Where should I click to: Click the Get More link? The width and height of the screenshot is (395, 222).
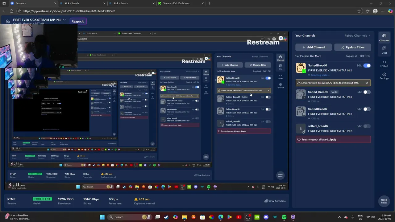[x=315, y=56]
